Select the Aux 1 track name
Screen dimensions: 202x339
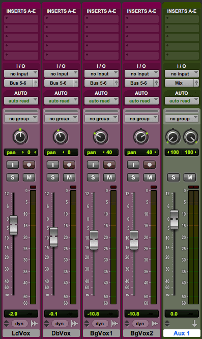coord(182,333)
